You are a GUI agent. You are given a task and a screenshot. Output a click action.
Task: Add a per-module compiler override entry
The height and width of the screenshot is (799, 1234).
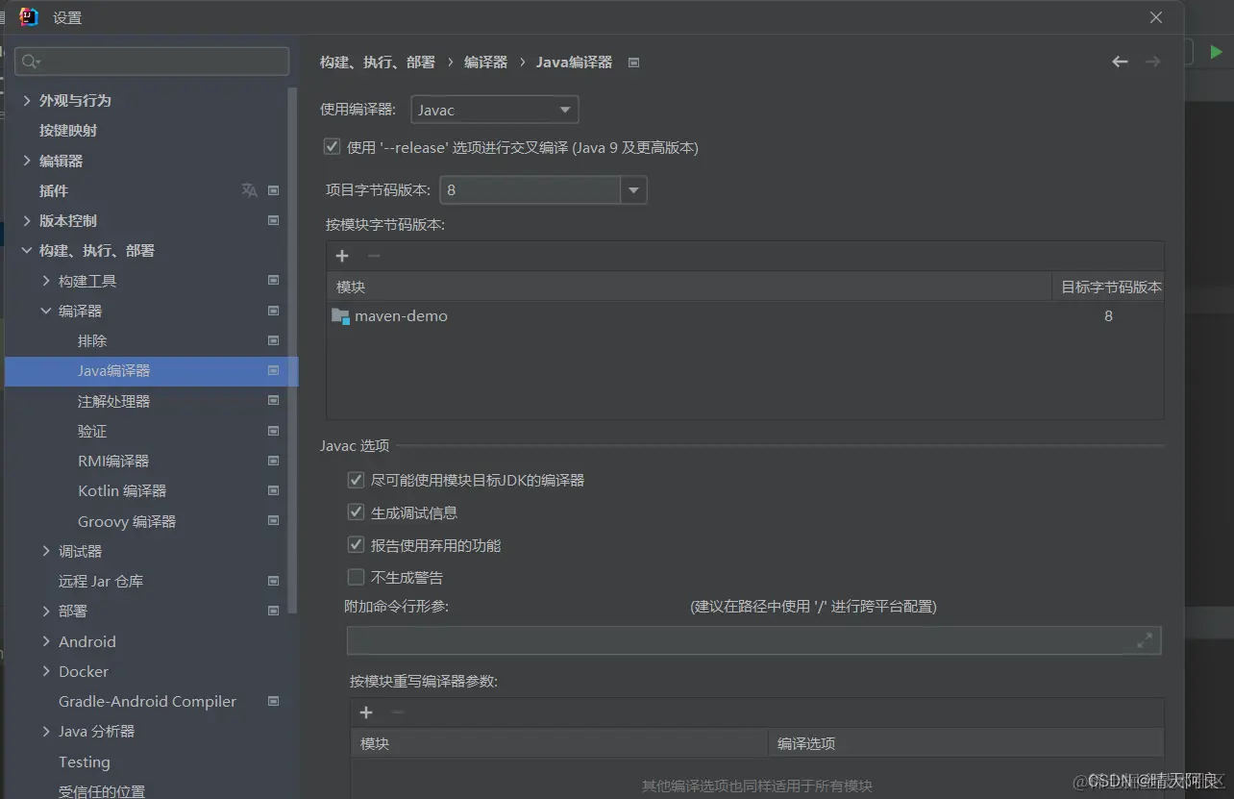point(365,712)
